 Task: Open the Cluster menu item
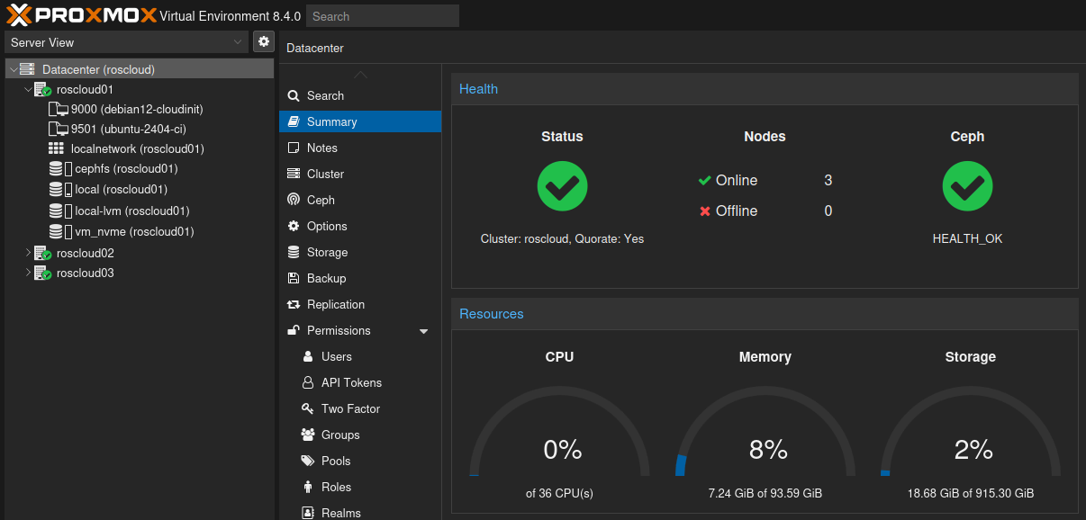coord(360,174)
